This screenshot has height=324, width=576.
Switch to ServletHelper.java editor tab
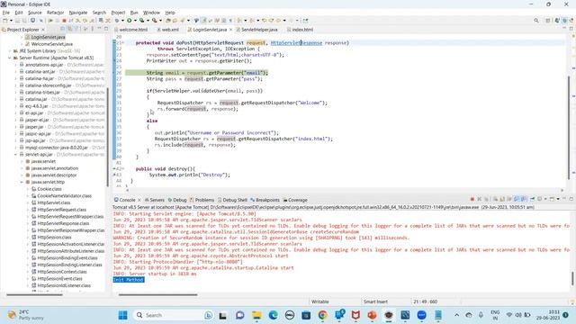(256, 30)
